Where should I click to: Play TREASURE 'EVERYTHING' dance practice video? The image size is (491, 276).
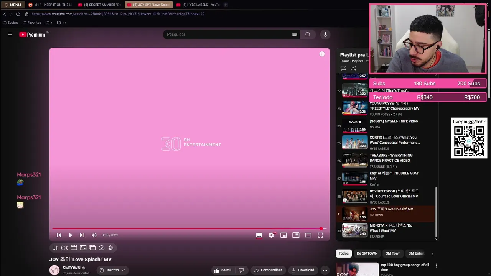pos(386,161)
